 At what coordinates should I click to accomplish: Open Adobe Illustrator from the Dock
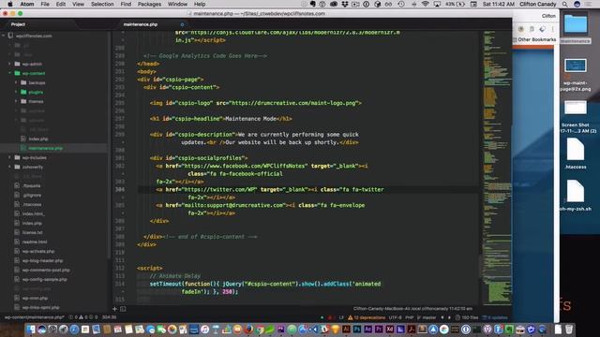(346, 330)
